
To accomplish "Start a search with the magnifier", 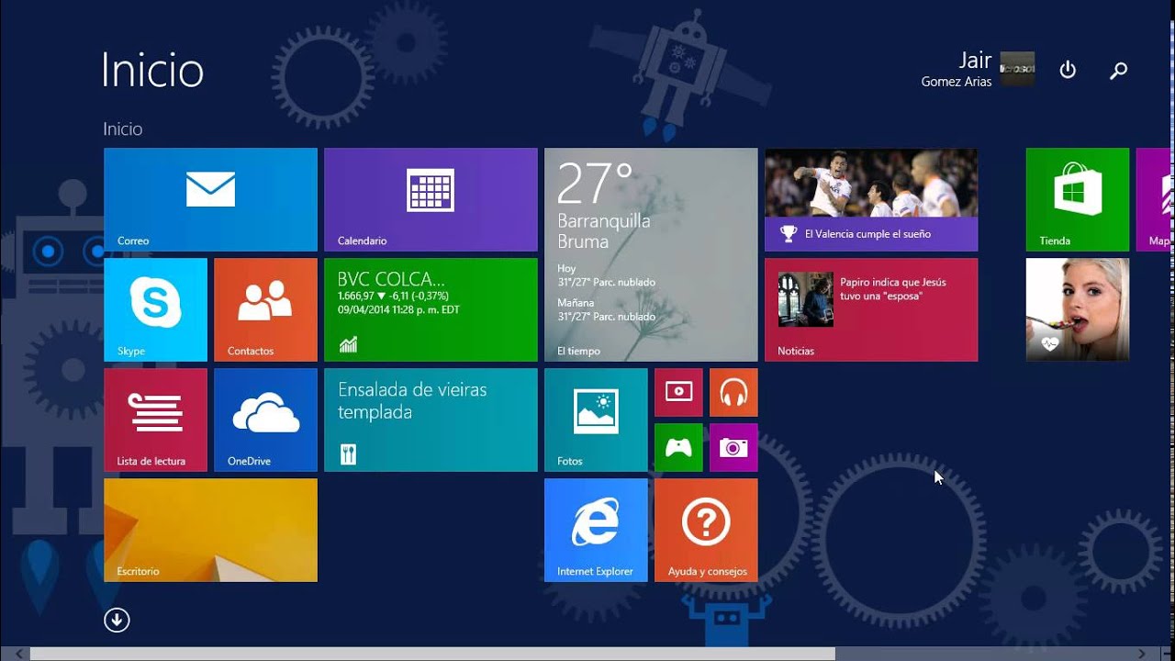I will pyautogui.click(x=1118, y=69).
